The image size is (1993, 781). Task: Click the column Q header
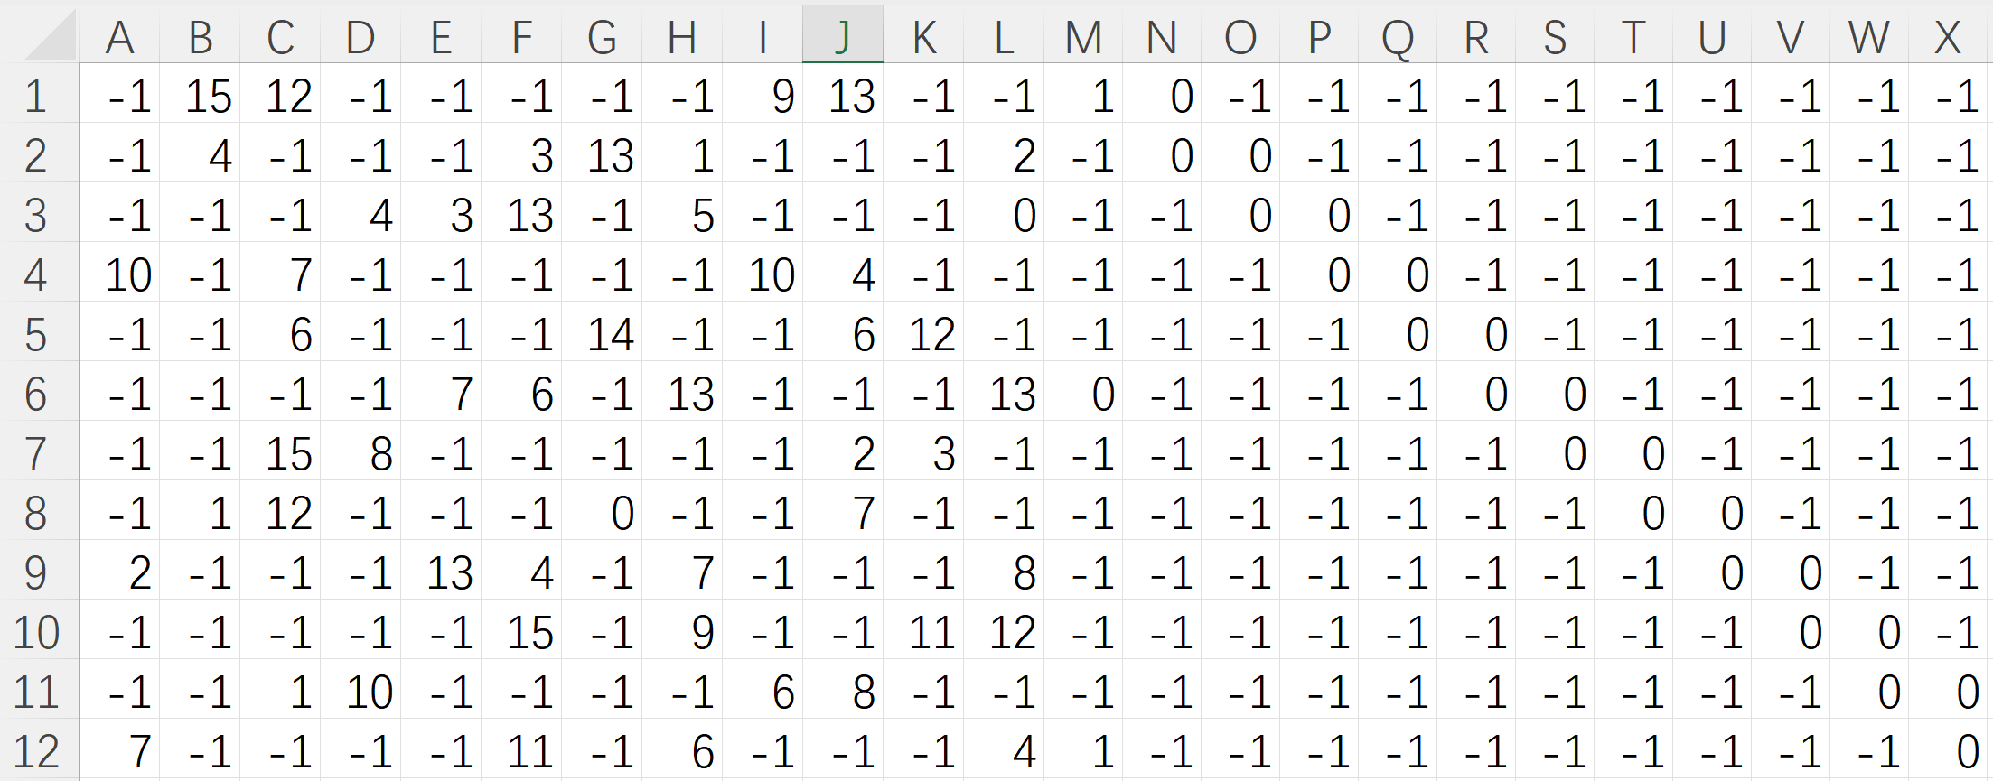click(1398, 36)
